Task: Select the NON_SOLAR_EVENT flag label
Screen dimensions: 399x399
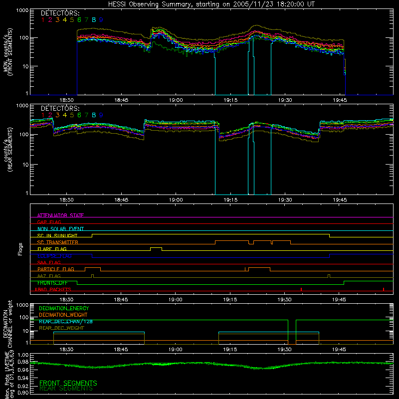Action: point(60,229)
